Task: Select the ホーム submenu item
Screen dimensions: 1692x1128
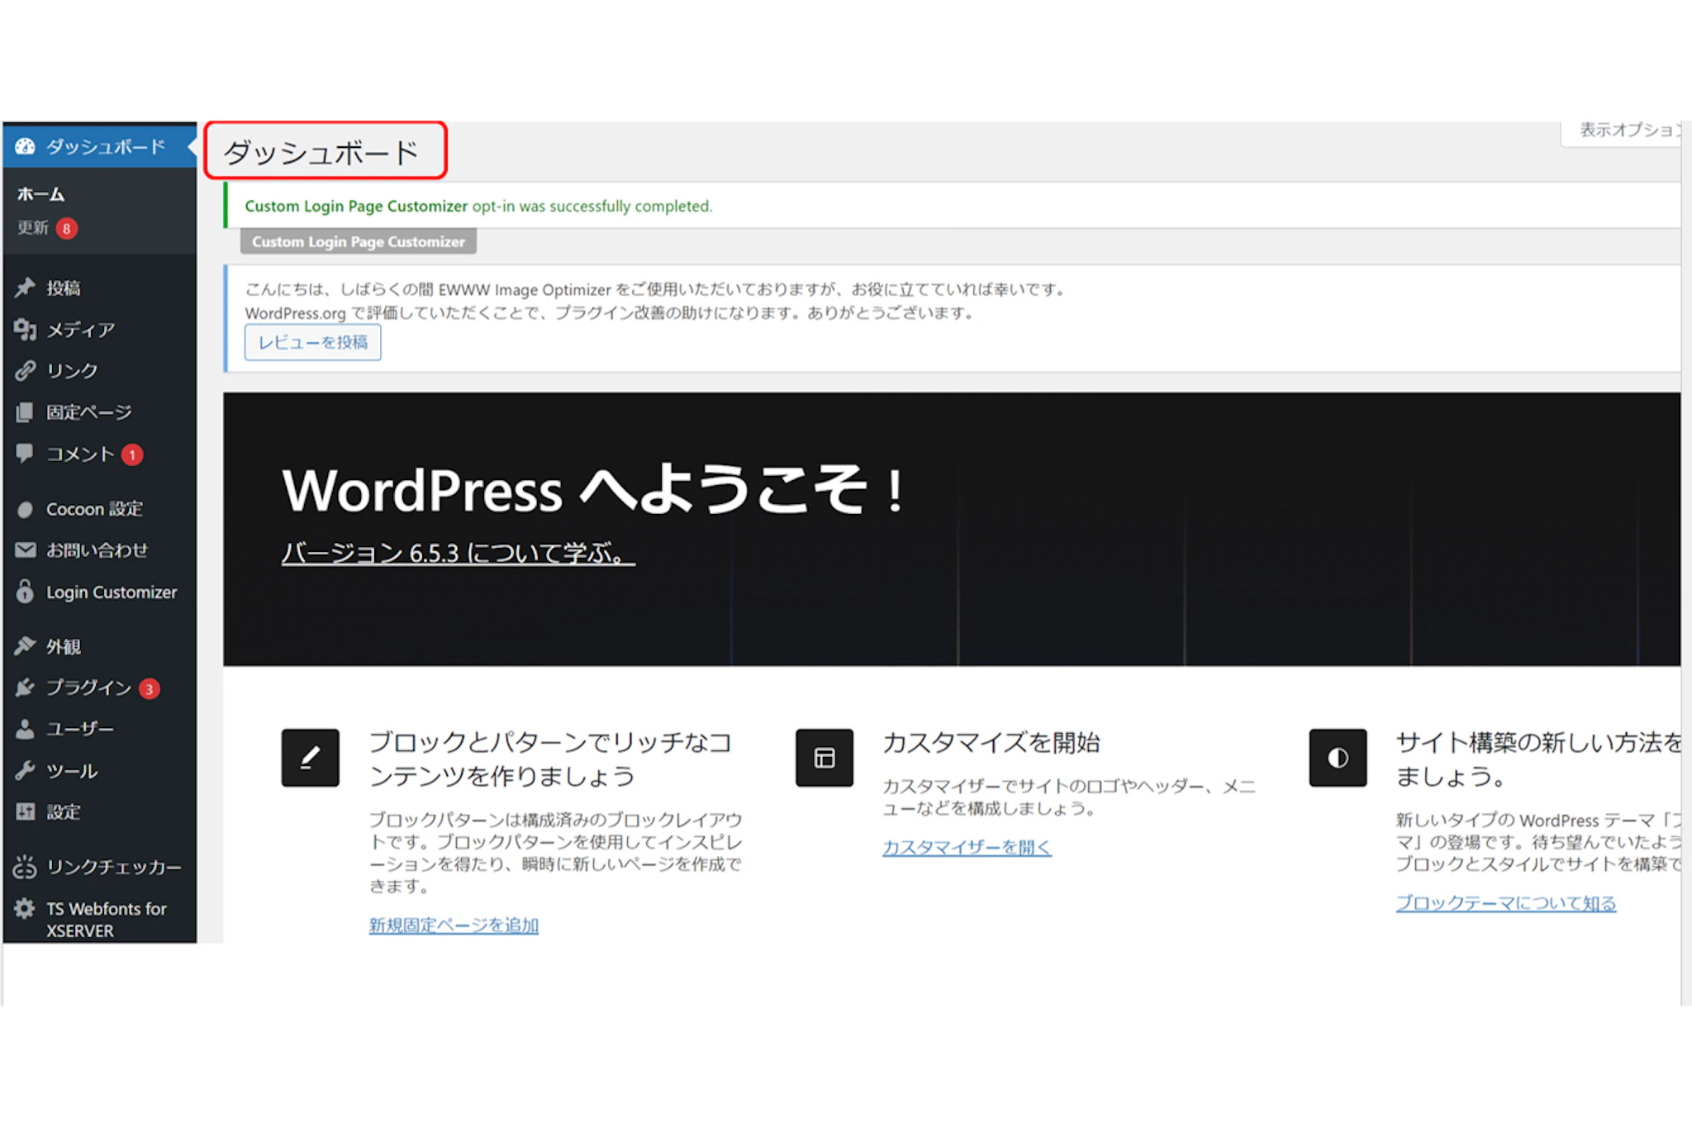Action: click(x=40, y=194)
